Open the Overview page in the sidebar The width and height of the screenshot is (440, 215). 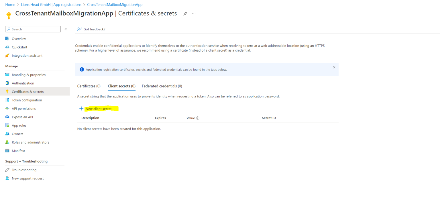19,38
